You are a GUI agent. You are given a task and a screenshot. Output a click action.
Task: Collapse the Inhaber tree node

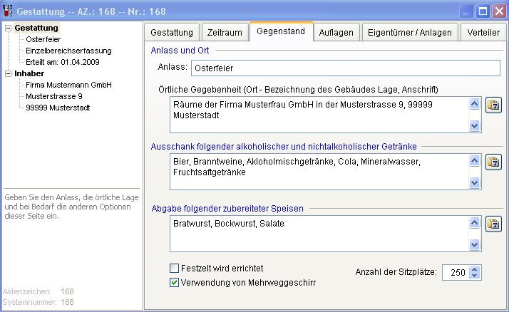8,73
